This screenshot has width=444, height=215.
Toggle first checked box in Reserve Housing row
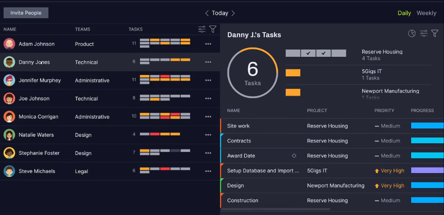[x=308, y=53]
